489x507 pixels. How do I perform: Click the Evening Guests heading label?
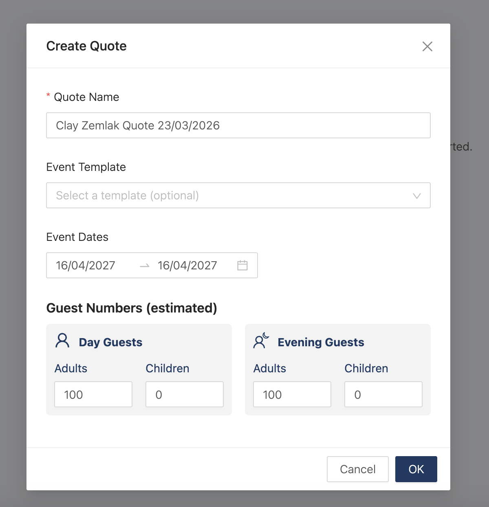321,342
